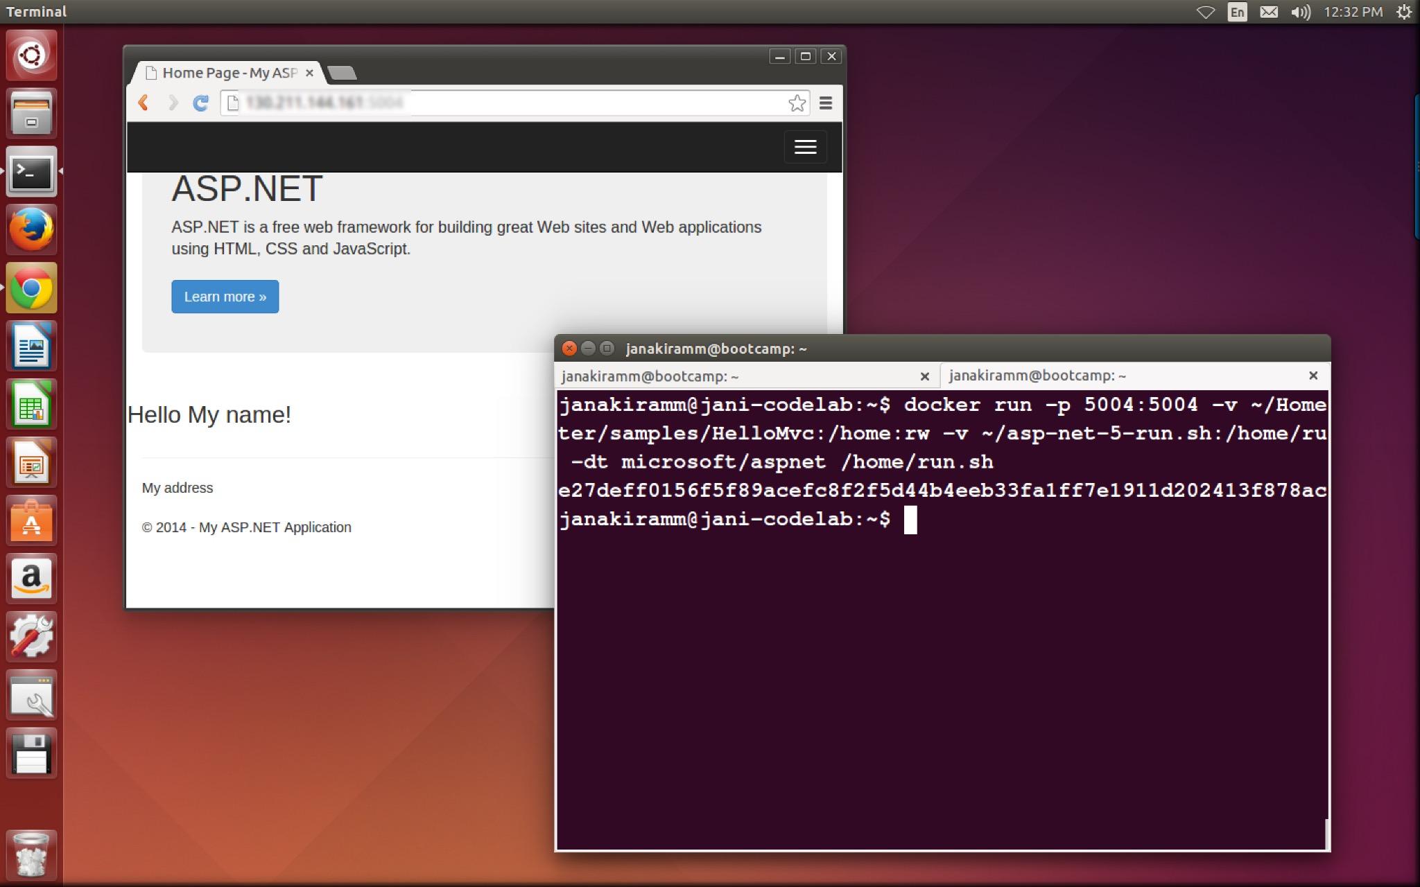Viewport: 1420px width, 887px height.
Task: Open the Trash in the launcher
Action: point(31,854)
